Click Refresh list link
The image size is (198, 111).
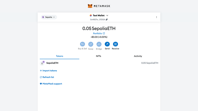[x=47, y=77]
